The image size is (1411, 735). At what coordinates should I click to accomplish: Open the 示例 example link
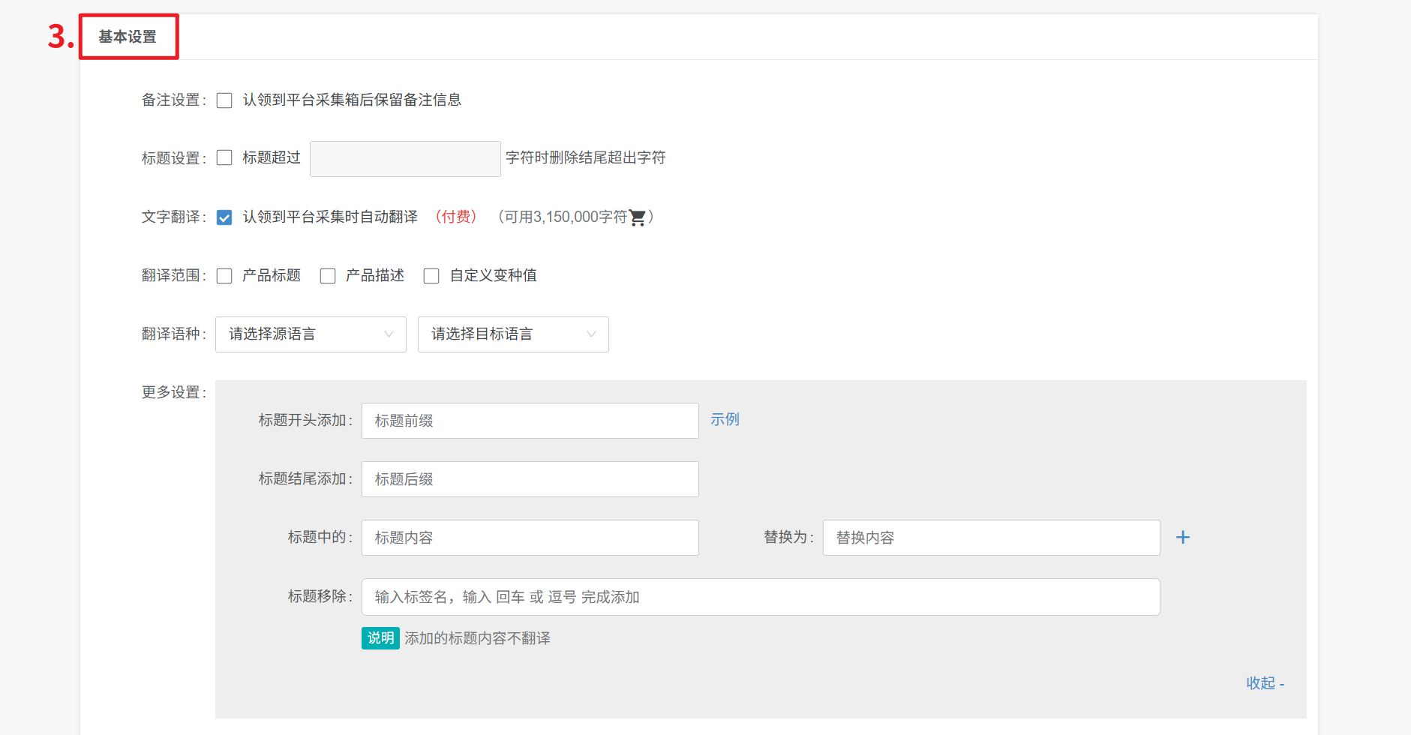coord(725,419)
